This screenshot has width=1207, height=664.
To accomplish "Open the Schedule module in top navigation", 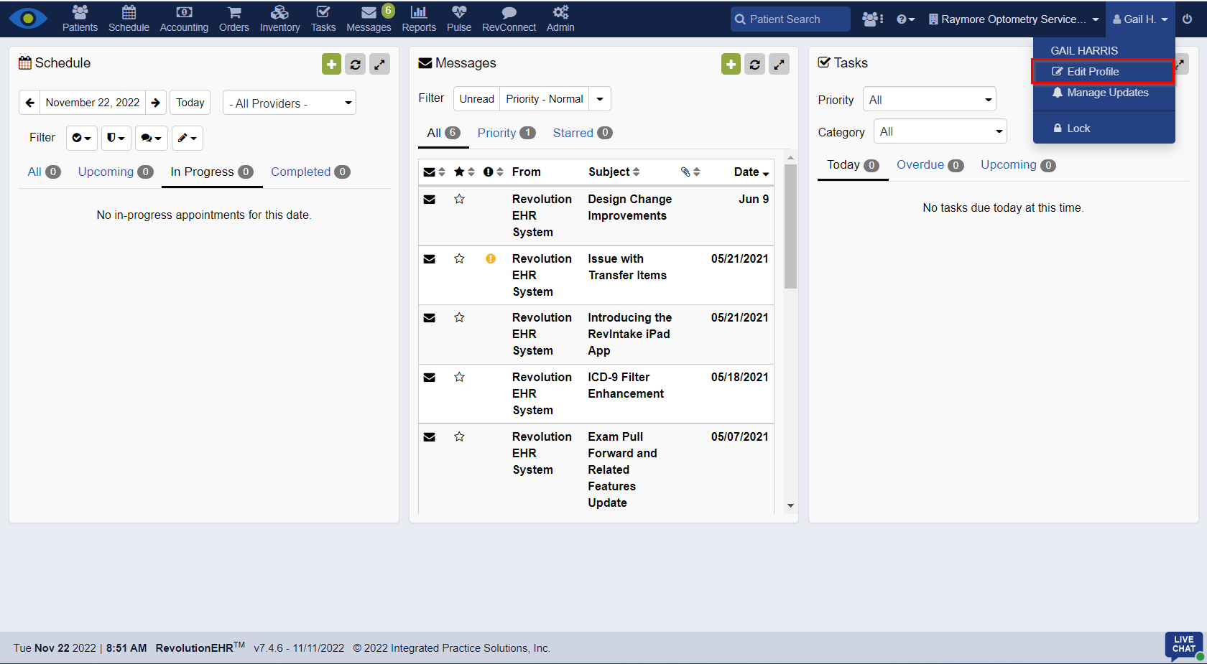I will pos(129,19).
